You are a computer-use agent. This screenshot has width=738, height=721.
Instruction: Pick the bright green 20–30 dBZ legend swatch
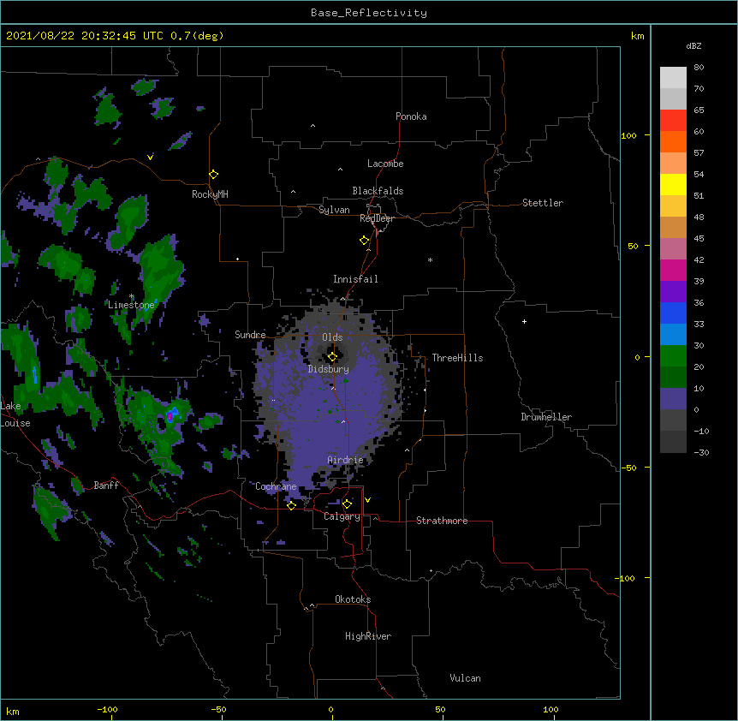click(673, 356)
